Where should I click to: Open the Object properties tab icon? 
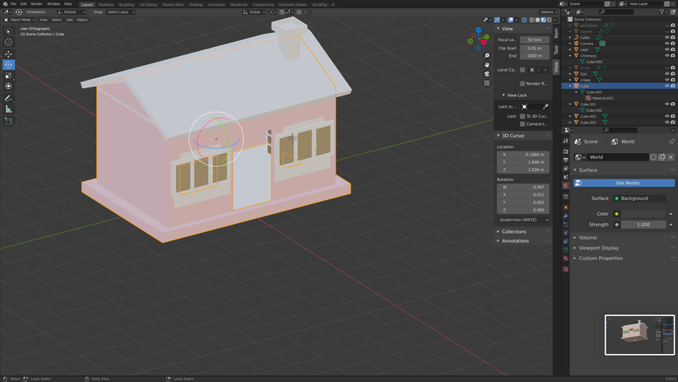[565, 207]
